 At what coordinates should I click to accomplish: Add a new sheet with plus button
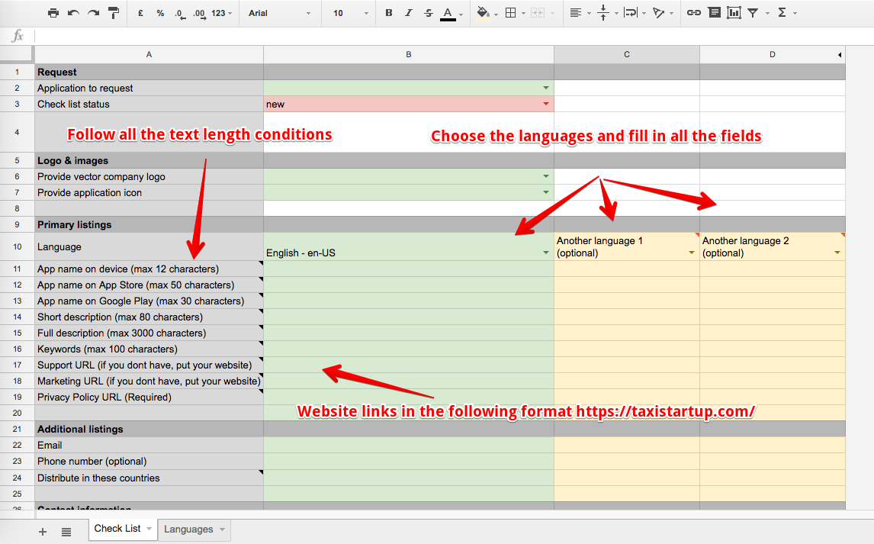coord(43,532)
